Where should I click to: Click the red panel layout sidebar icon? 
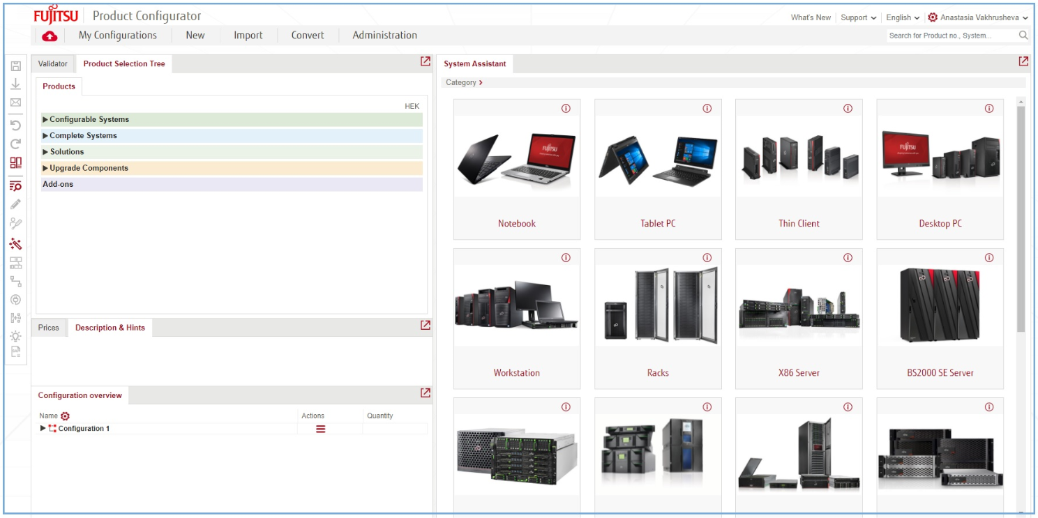point(15,162)
